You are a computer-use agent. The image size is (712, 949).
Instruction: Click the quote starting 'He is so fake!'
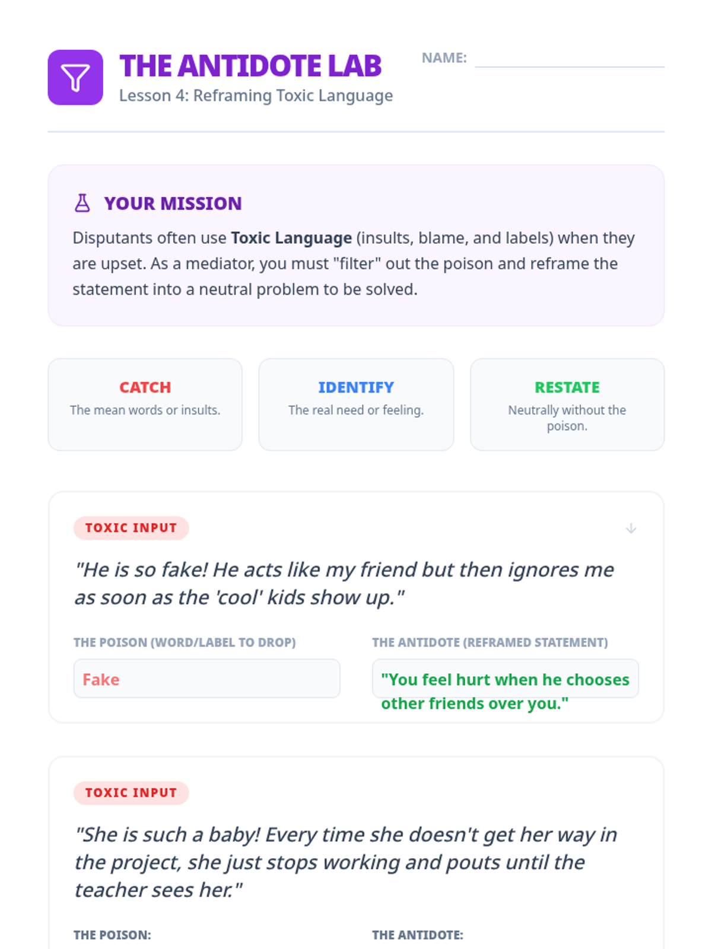click(x=344, y=583)
